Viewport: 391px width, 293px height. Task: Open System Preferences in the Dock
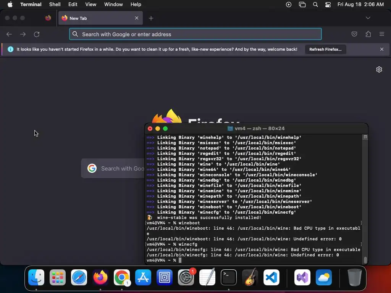tap(186, 277)
